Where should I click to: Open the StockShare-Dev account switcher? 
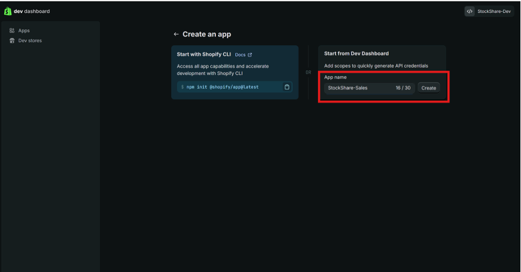pos(489,12)
